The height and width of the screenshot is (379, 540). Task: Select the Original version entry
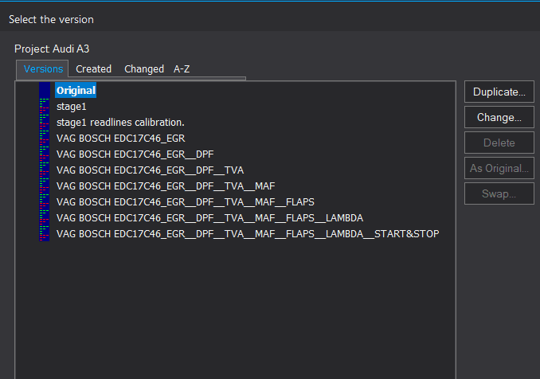click(76, 91)
